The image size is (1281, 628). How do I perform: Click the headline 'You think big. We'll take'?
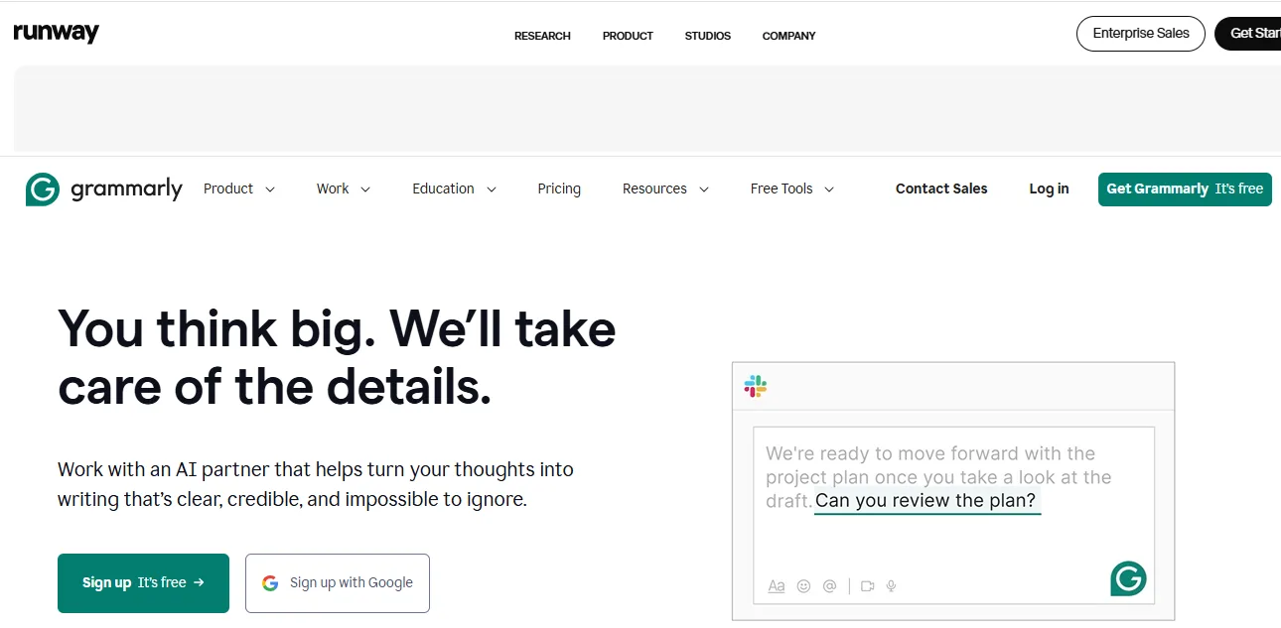[337, 328]
